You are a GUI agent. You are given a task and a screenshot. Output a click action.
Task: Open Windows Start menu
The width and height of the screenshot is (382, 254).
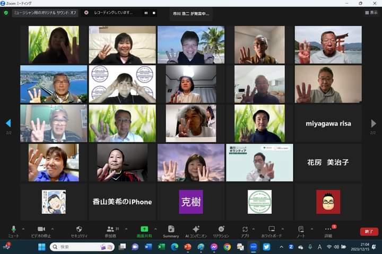coord(42,247)
